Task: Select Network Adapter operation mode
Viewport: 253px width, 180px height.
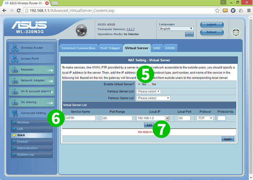Action: [32, 81]
